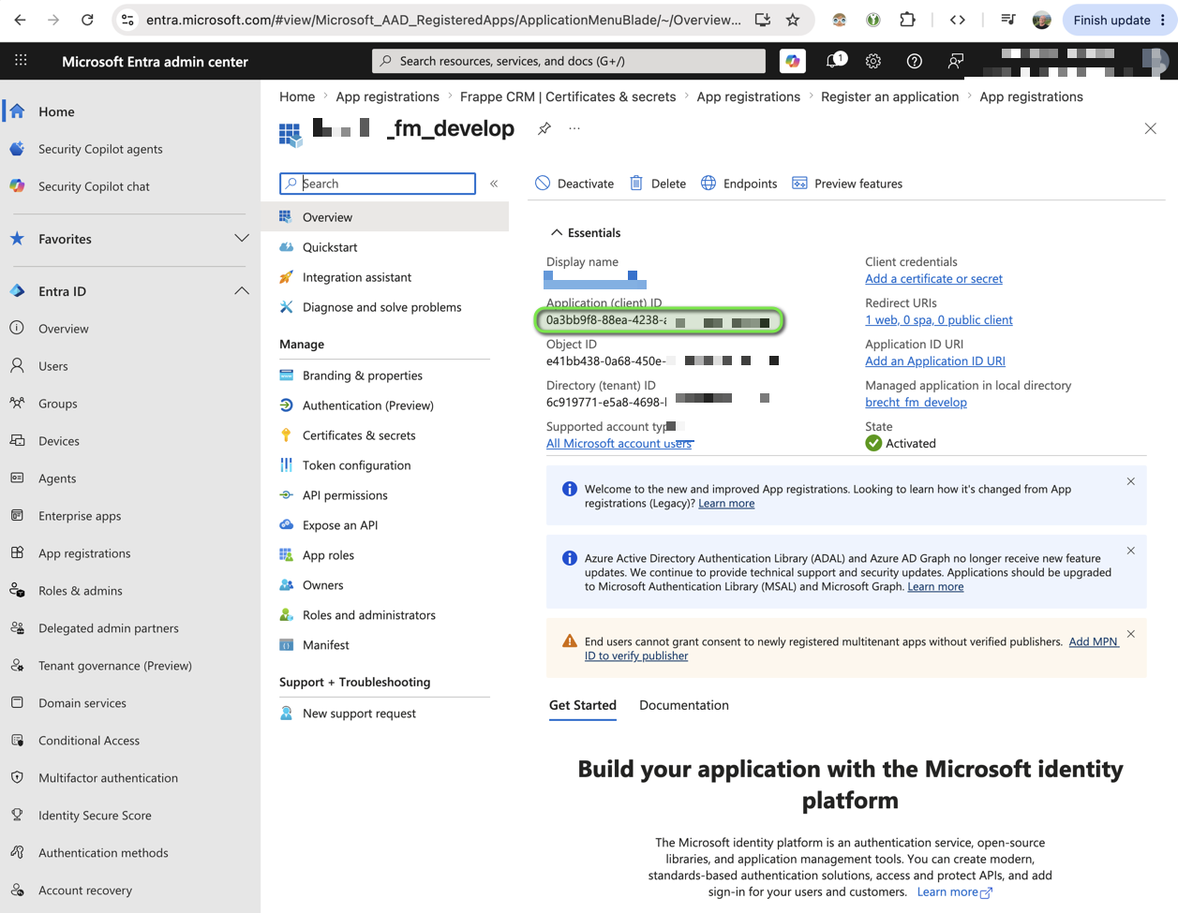Open the help question mark
Screen dimensions: 1178x913
click(x=915, y=61)
